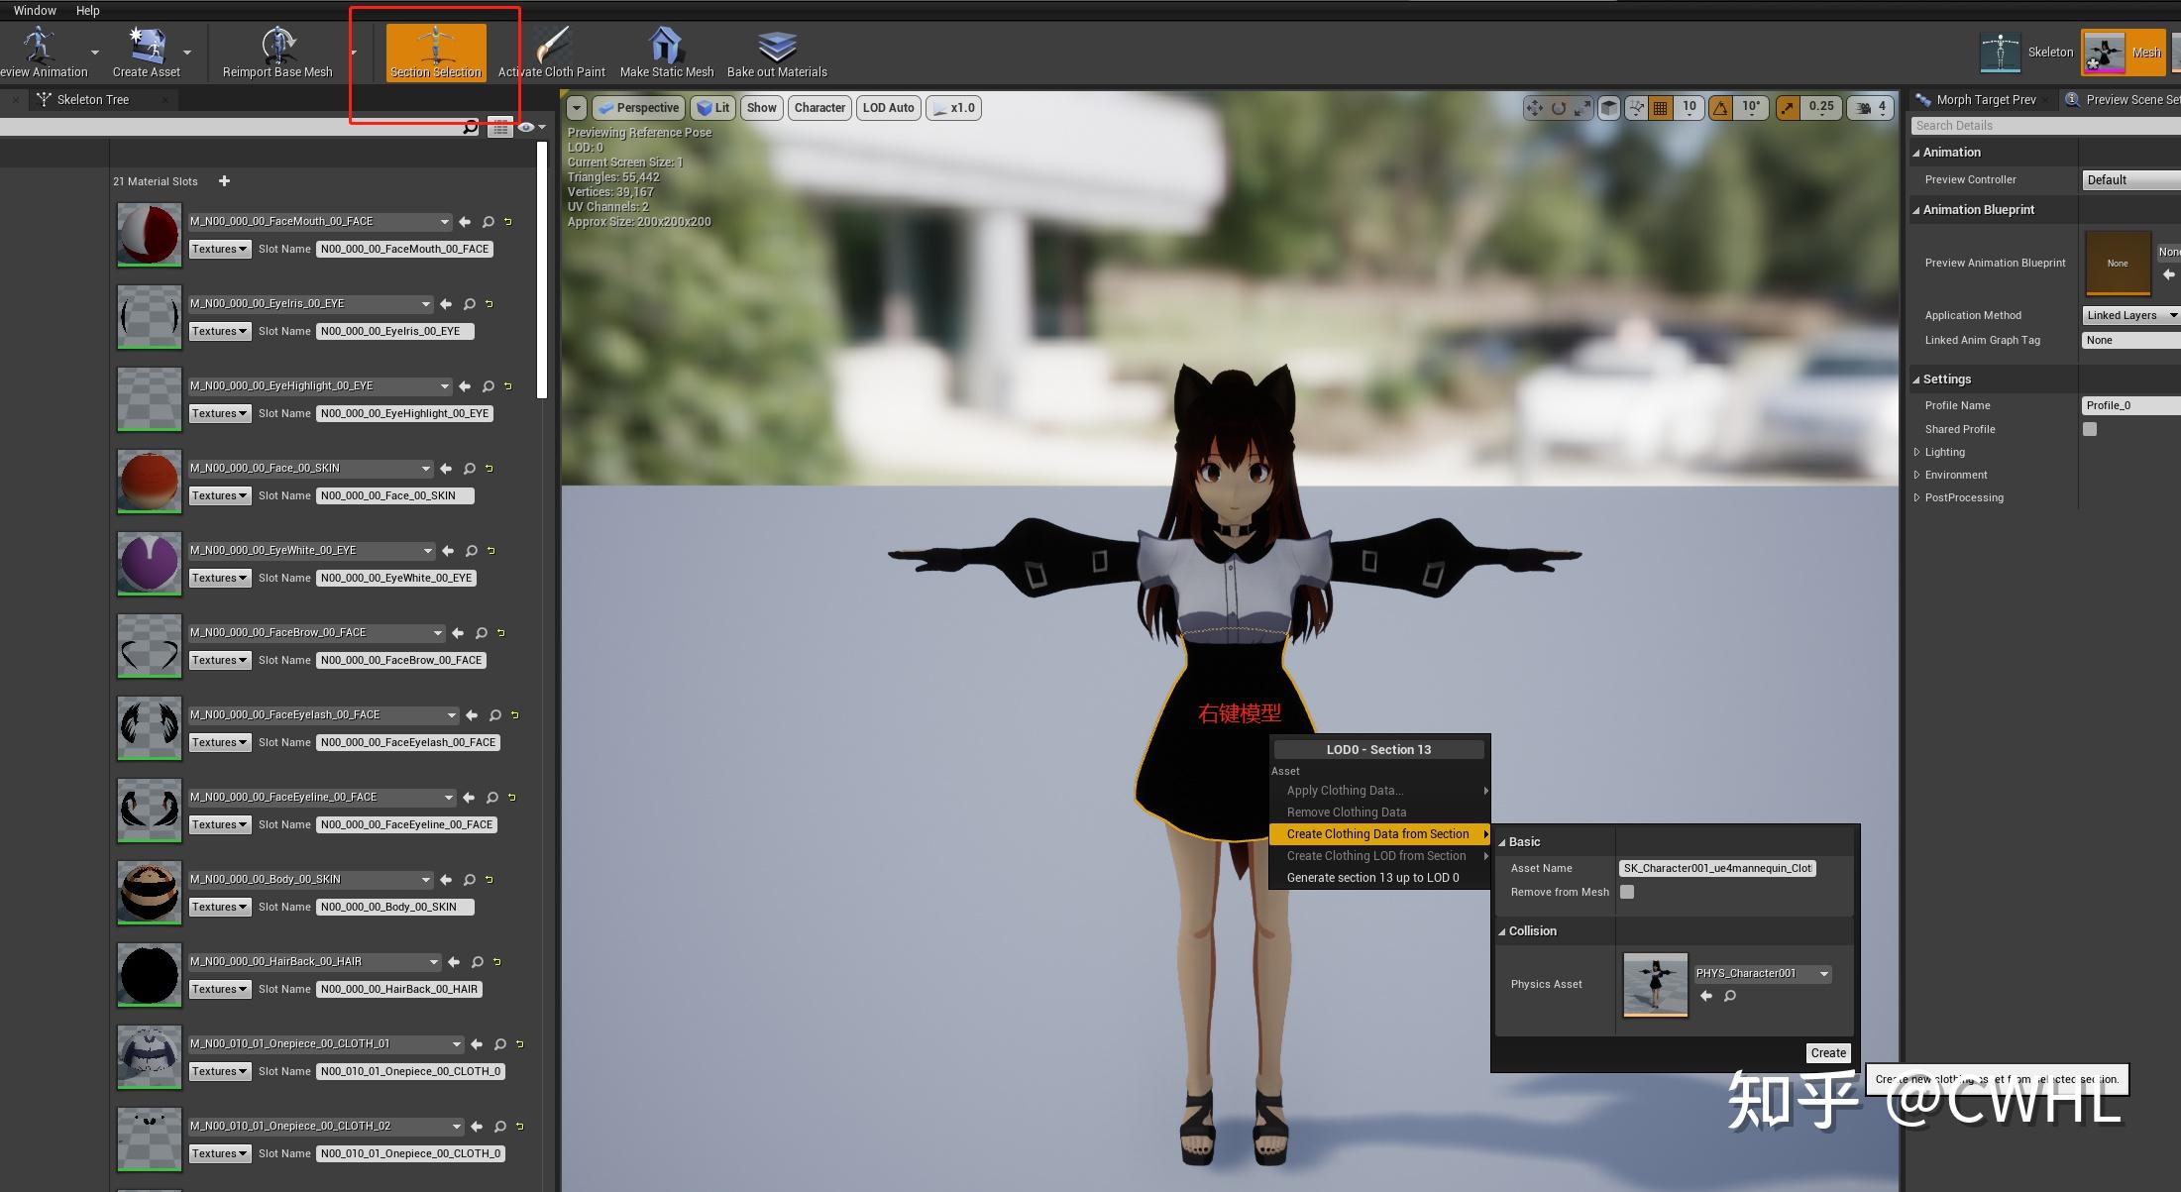Open the Show menu in viewport
Screen dimensions: 2181x1192
761,108
